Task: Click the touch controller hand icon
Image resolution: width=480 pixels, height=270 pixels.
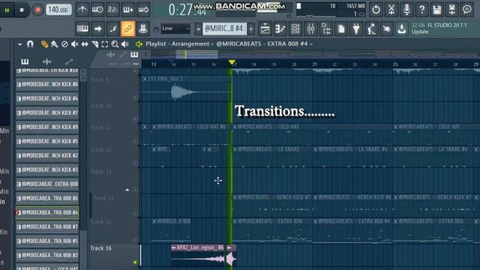Action: (387, 28)
